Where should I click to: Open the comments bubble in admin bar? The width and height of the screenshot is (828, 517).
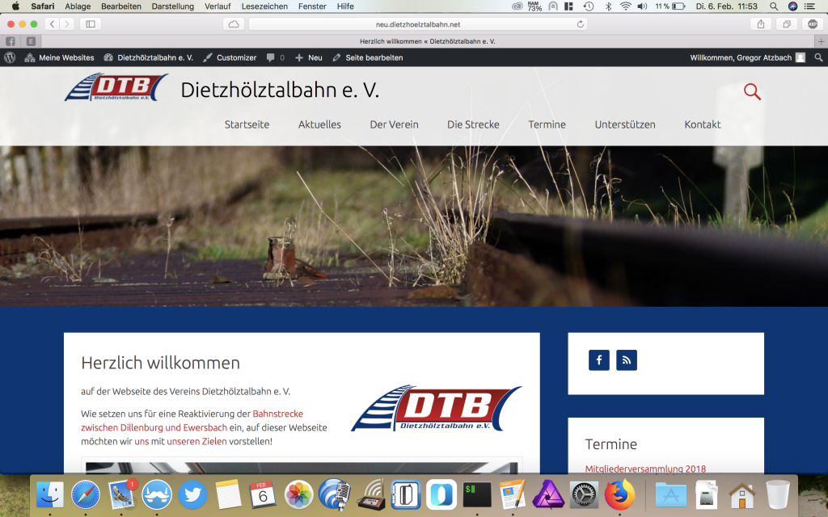point(275,57)
